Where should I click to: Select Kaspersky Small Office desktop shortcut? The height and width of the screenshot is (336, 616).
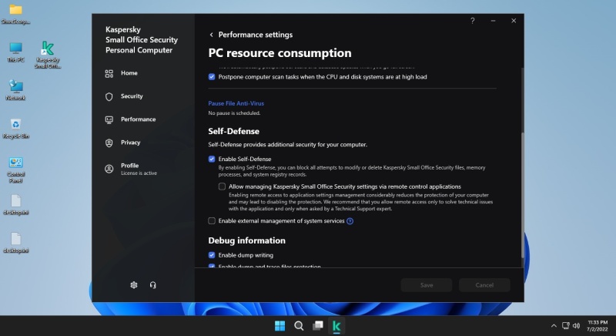48,55
